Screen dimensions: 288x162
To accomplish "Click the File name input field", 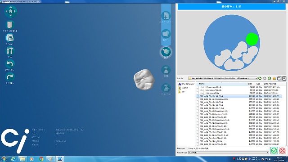I will [228, 148].
